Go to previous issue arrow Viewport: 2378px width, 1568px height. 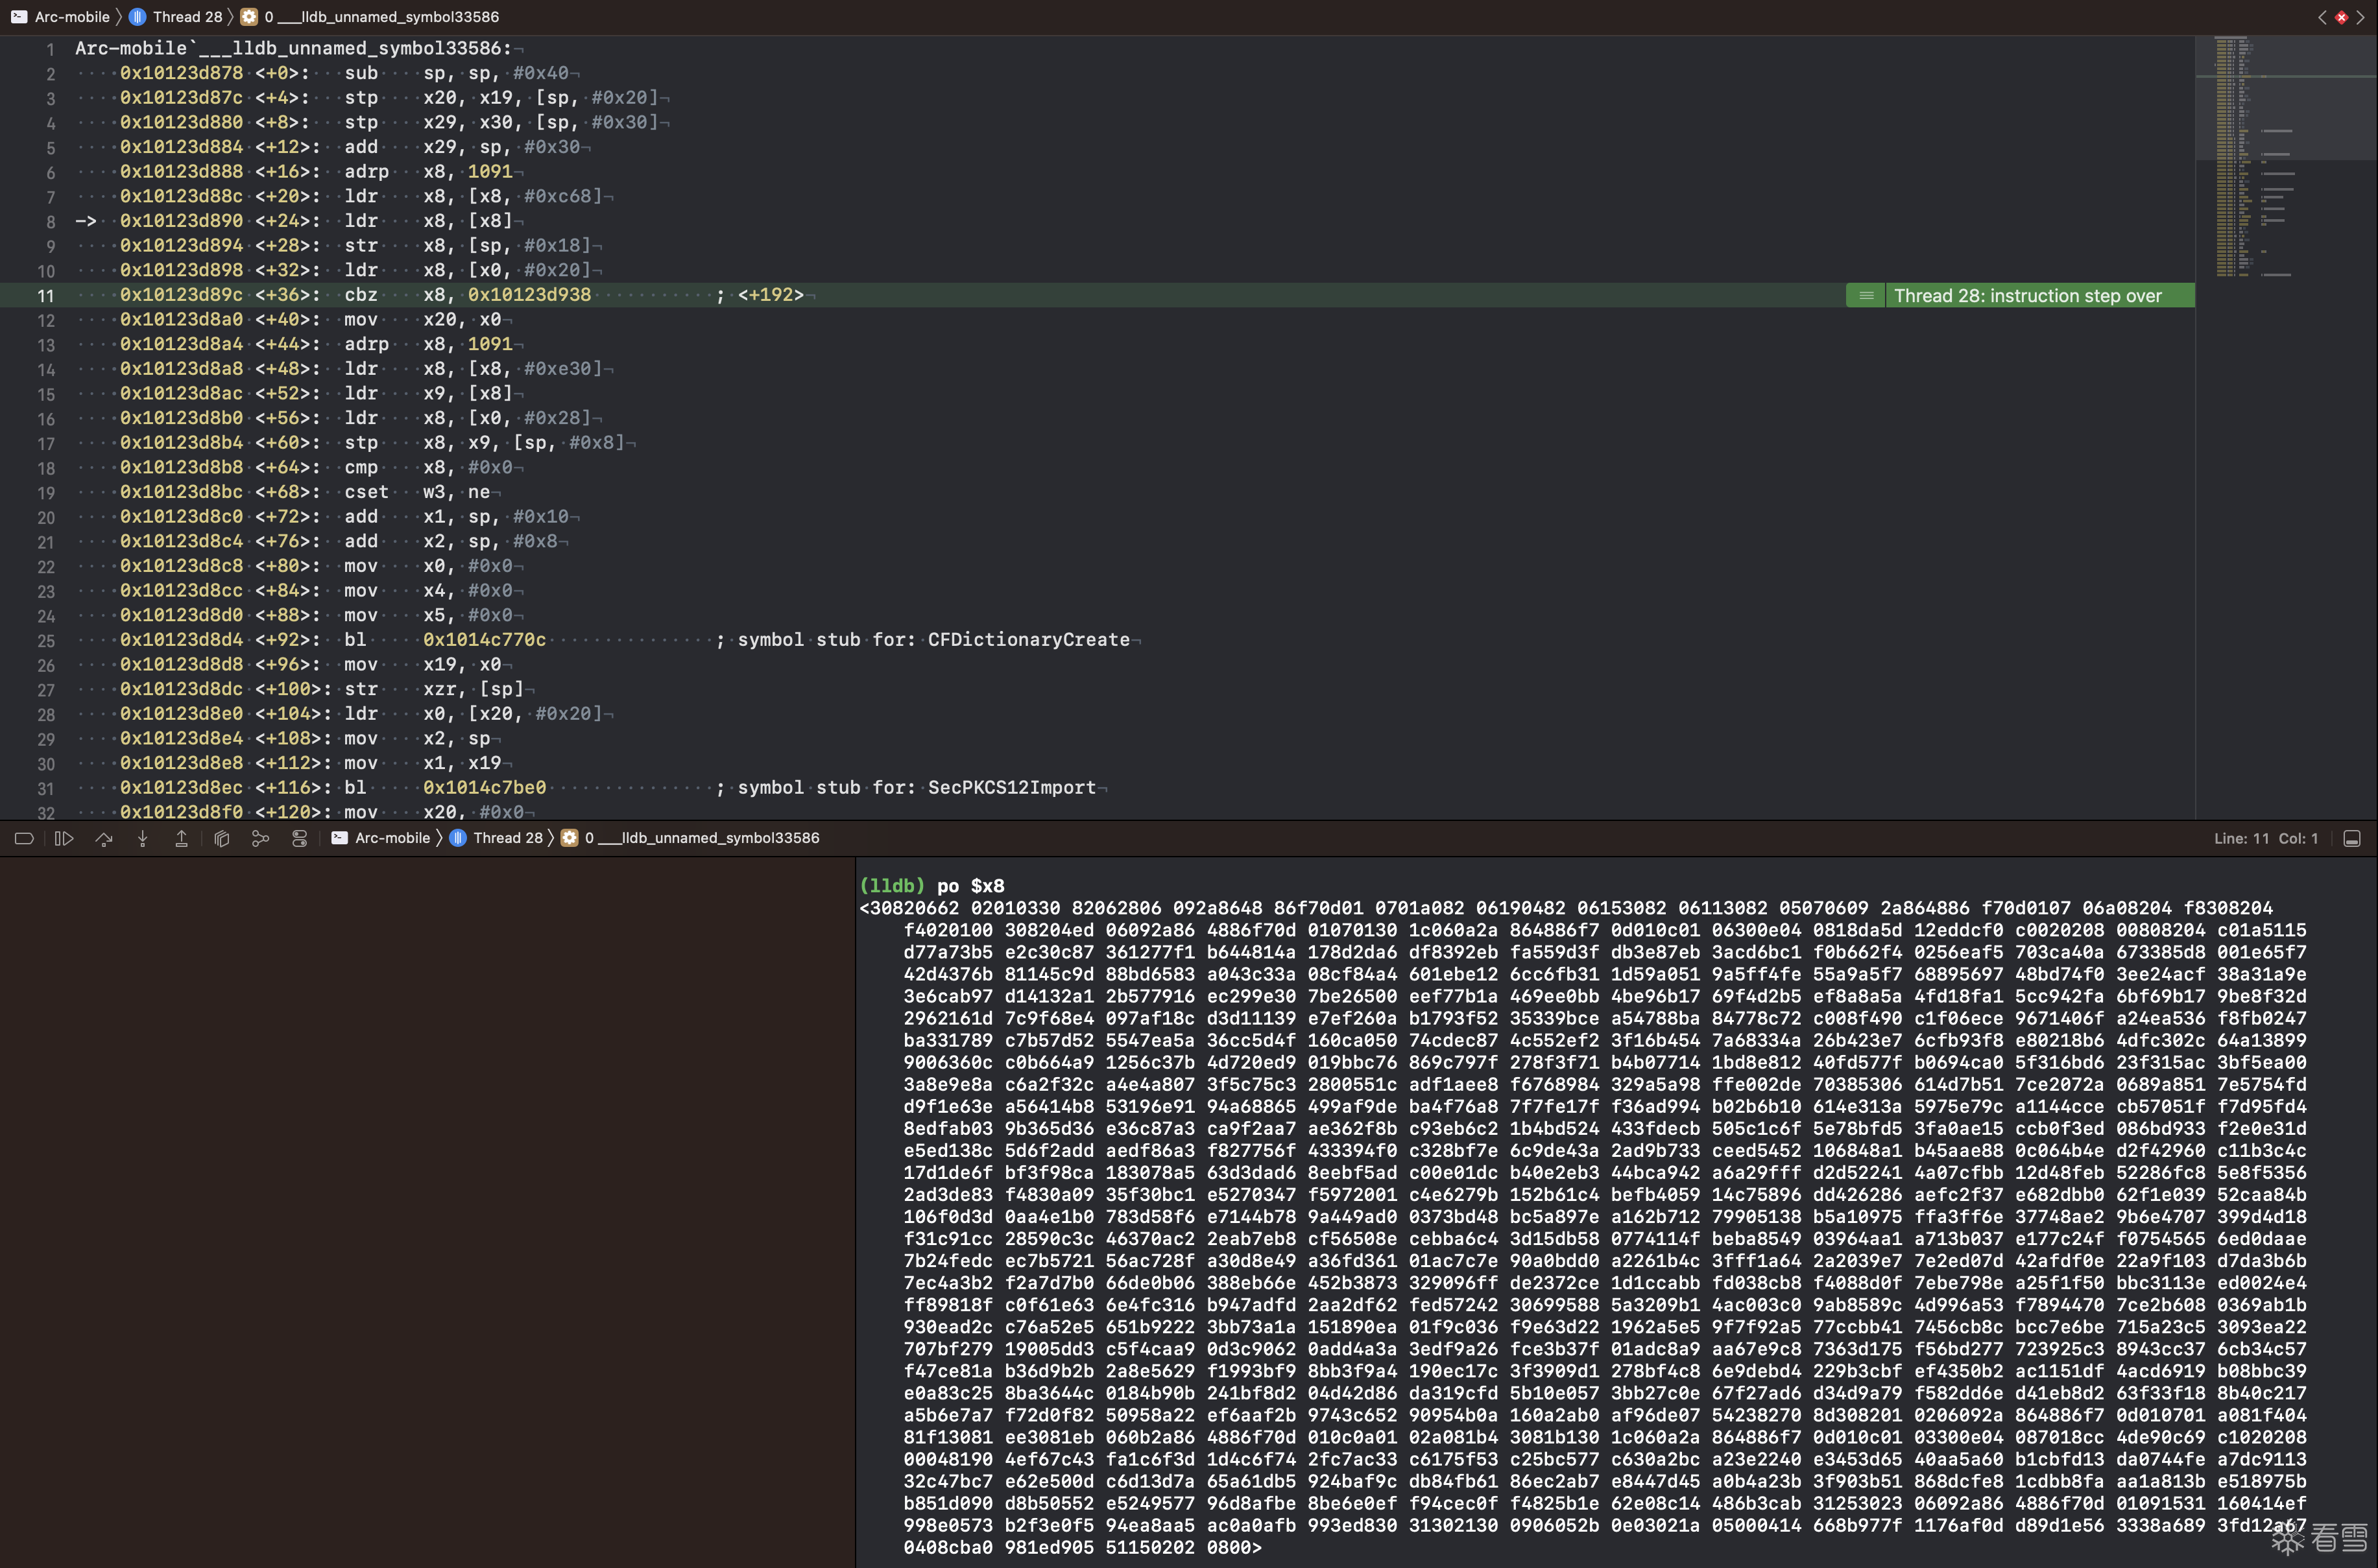tap(2322, 17)
